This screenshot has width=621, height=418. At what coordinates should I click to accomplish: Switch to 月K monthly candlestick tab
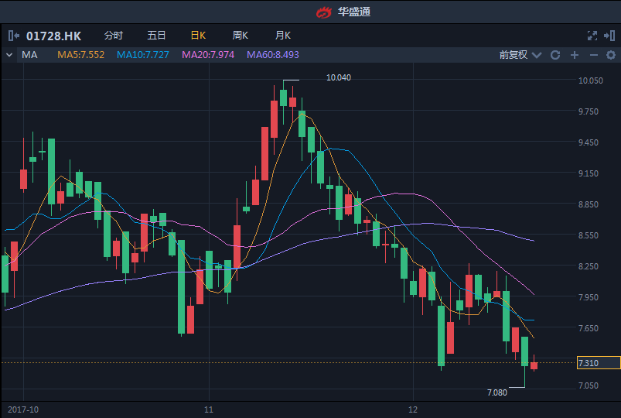pyautogui.click(x=283, y=36)
